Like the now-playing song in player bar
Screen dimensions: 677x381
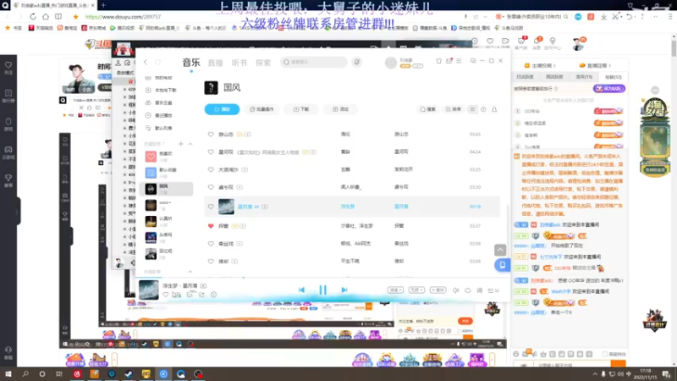point(166,295)
